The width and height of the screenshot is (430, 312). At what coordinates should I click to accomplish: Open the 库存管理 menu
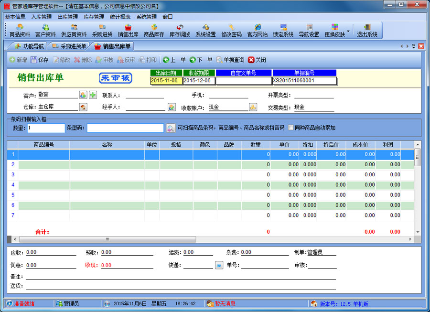(x=94, y=17)
